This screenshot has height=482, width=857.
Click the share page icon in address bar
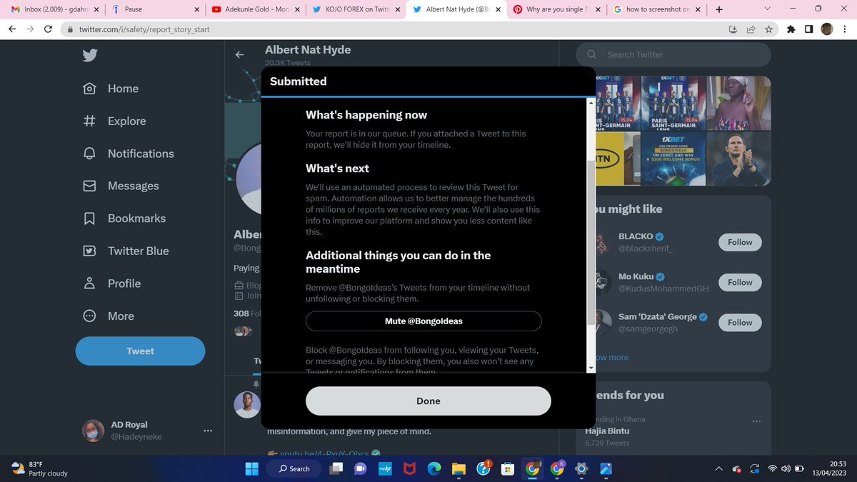pyautogui.click(x=751, y=29)
